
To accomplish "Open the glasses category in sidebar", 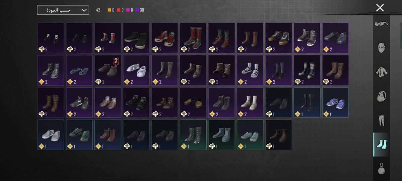I will pyautogui.click(x=381, y=24).
